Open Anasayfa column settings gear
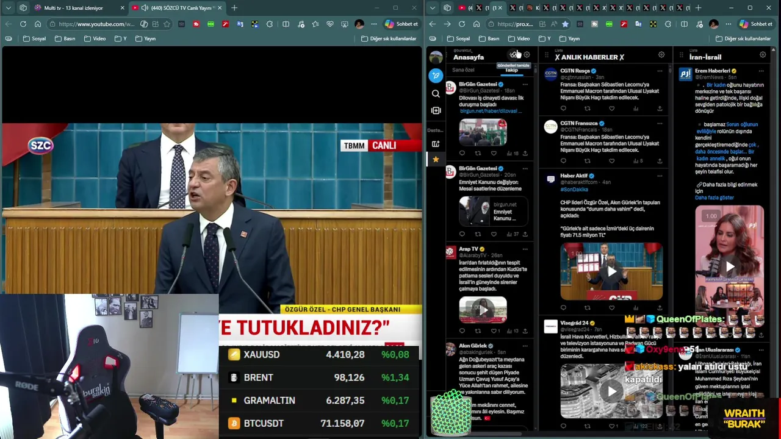 click(x=527, y=55)
